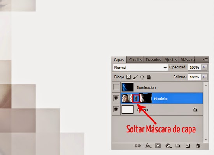Open the Opacidad slider arrow
This screenshot has height=155, width=214.
(204, 67)
